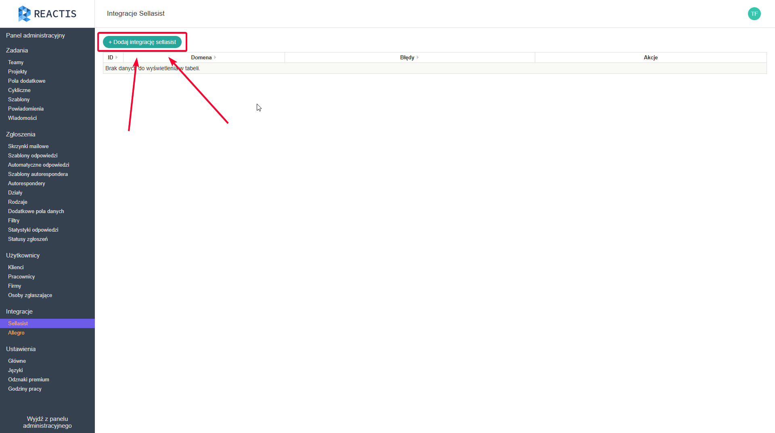View the Klienci user list
The image size is (775, 433).
tap(16, 267)
